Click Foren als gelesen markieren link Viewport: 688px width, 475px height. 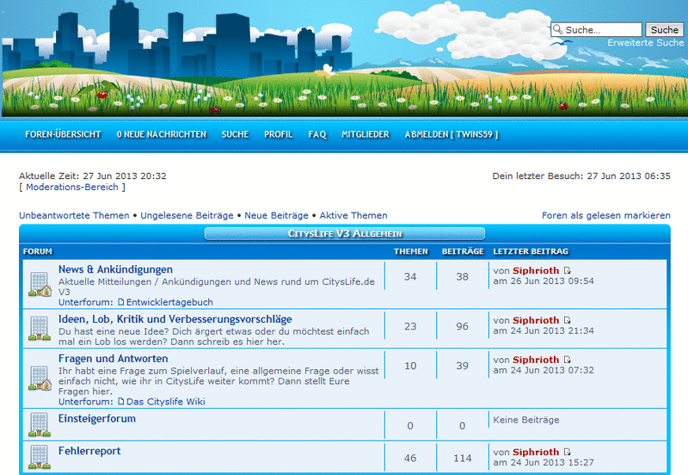[x=605, y=215]
